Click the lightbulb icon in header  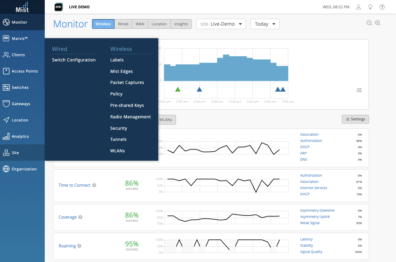(x=370, y=7)
